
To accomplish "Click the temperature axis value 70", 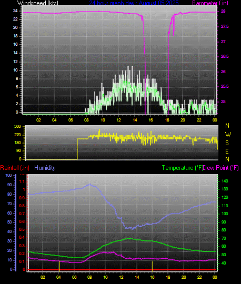I will coord(224,238).
